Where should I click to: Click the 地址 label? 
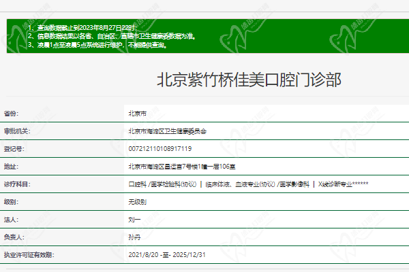tap(11, 167)
